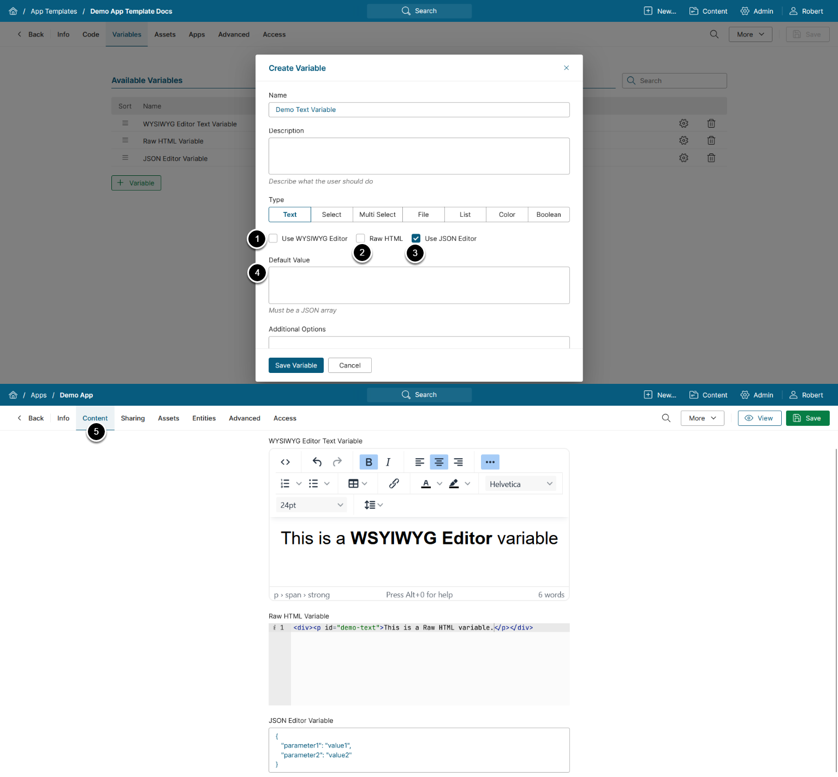
Task: Click the Default Value text area
Action: 419,285
